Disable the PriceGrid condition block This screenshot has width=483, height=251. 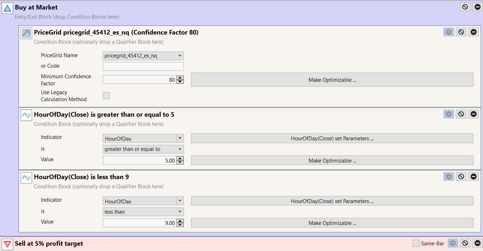click(x=461, y=32)
